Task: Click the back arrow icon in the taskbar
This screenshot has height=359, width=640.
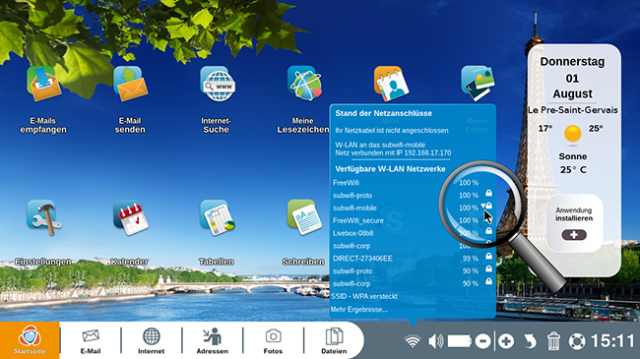Action: pyautogui.click(x=530, y=341)
